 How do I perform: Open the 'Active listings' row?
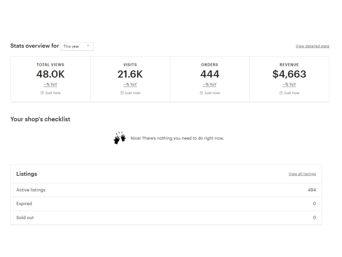(166, 190)
